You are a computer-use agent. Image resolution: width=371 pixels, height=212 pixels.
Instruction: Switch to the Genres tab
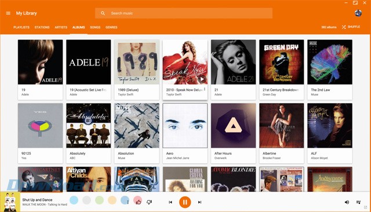click(111, 27)
